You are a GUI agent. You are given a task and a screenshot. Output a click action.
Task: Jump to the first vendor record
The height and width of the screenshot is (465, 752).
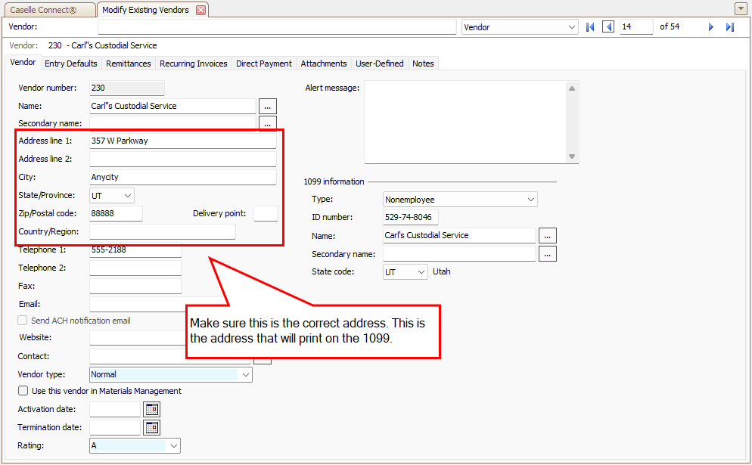590,26
